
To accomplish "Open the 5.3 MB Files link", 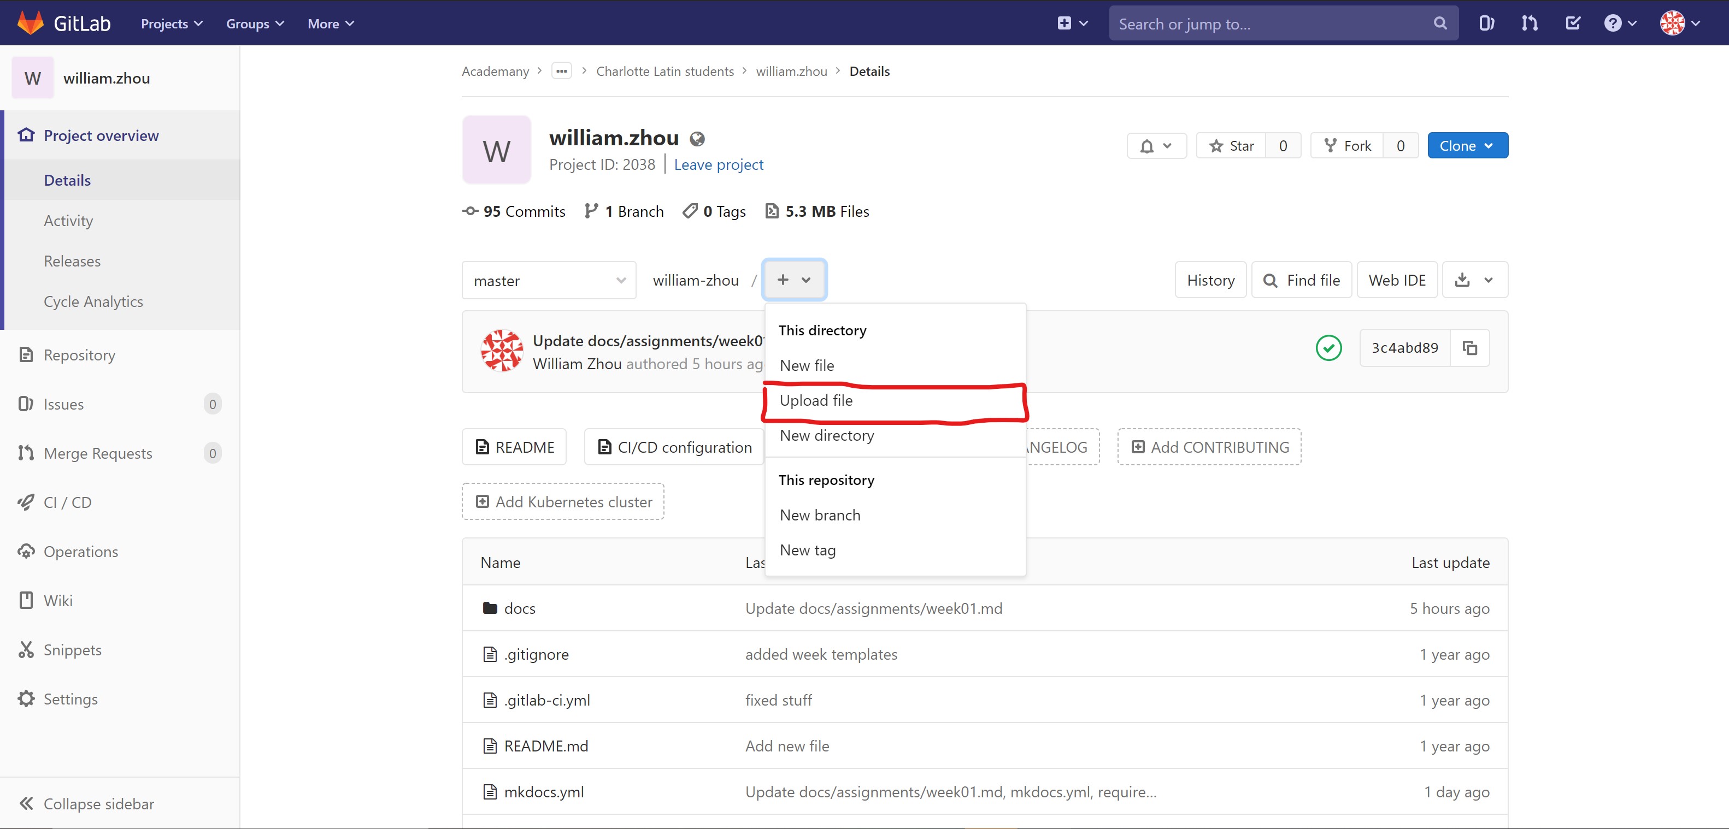I will [817, 211].
